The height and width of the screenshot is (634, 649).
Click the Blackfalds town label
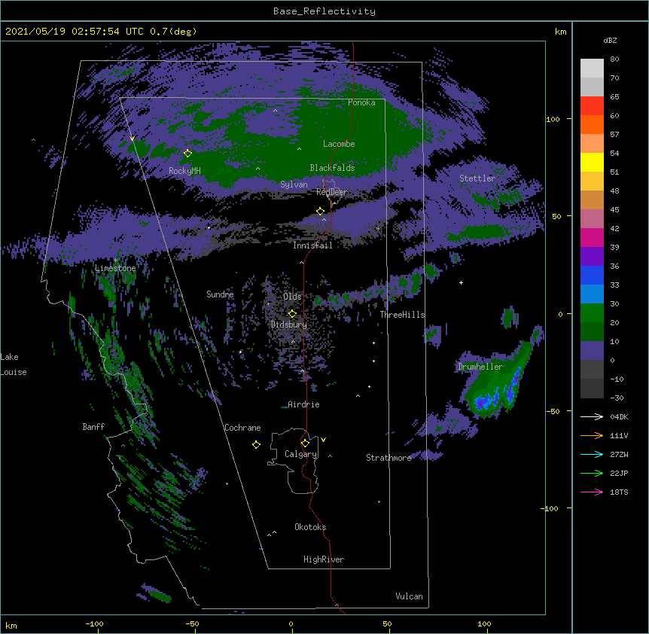[332, 168]
